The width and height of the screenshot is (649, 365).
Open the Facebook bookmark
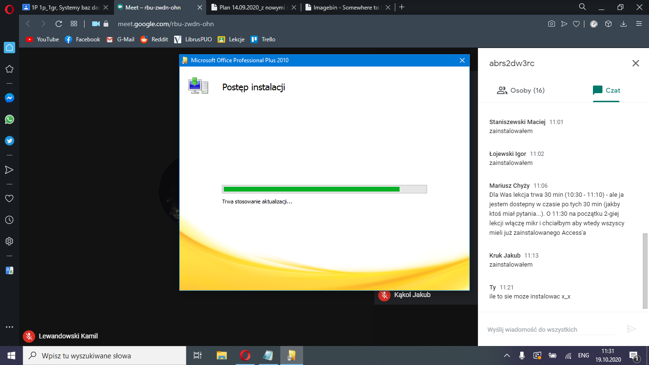[83, 39]
